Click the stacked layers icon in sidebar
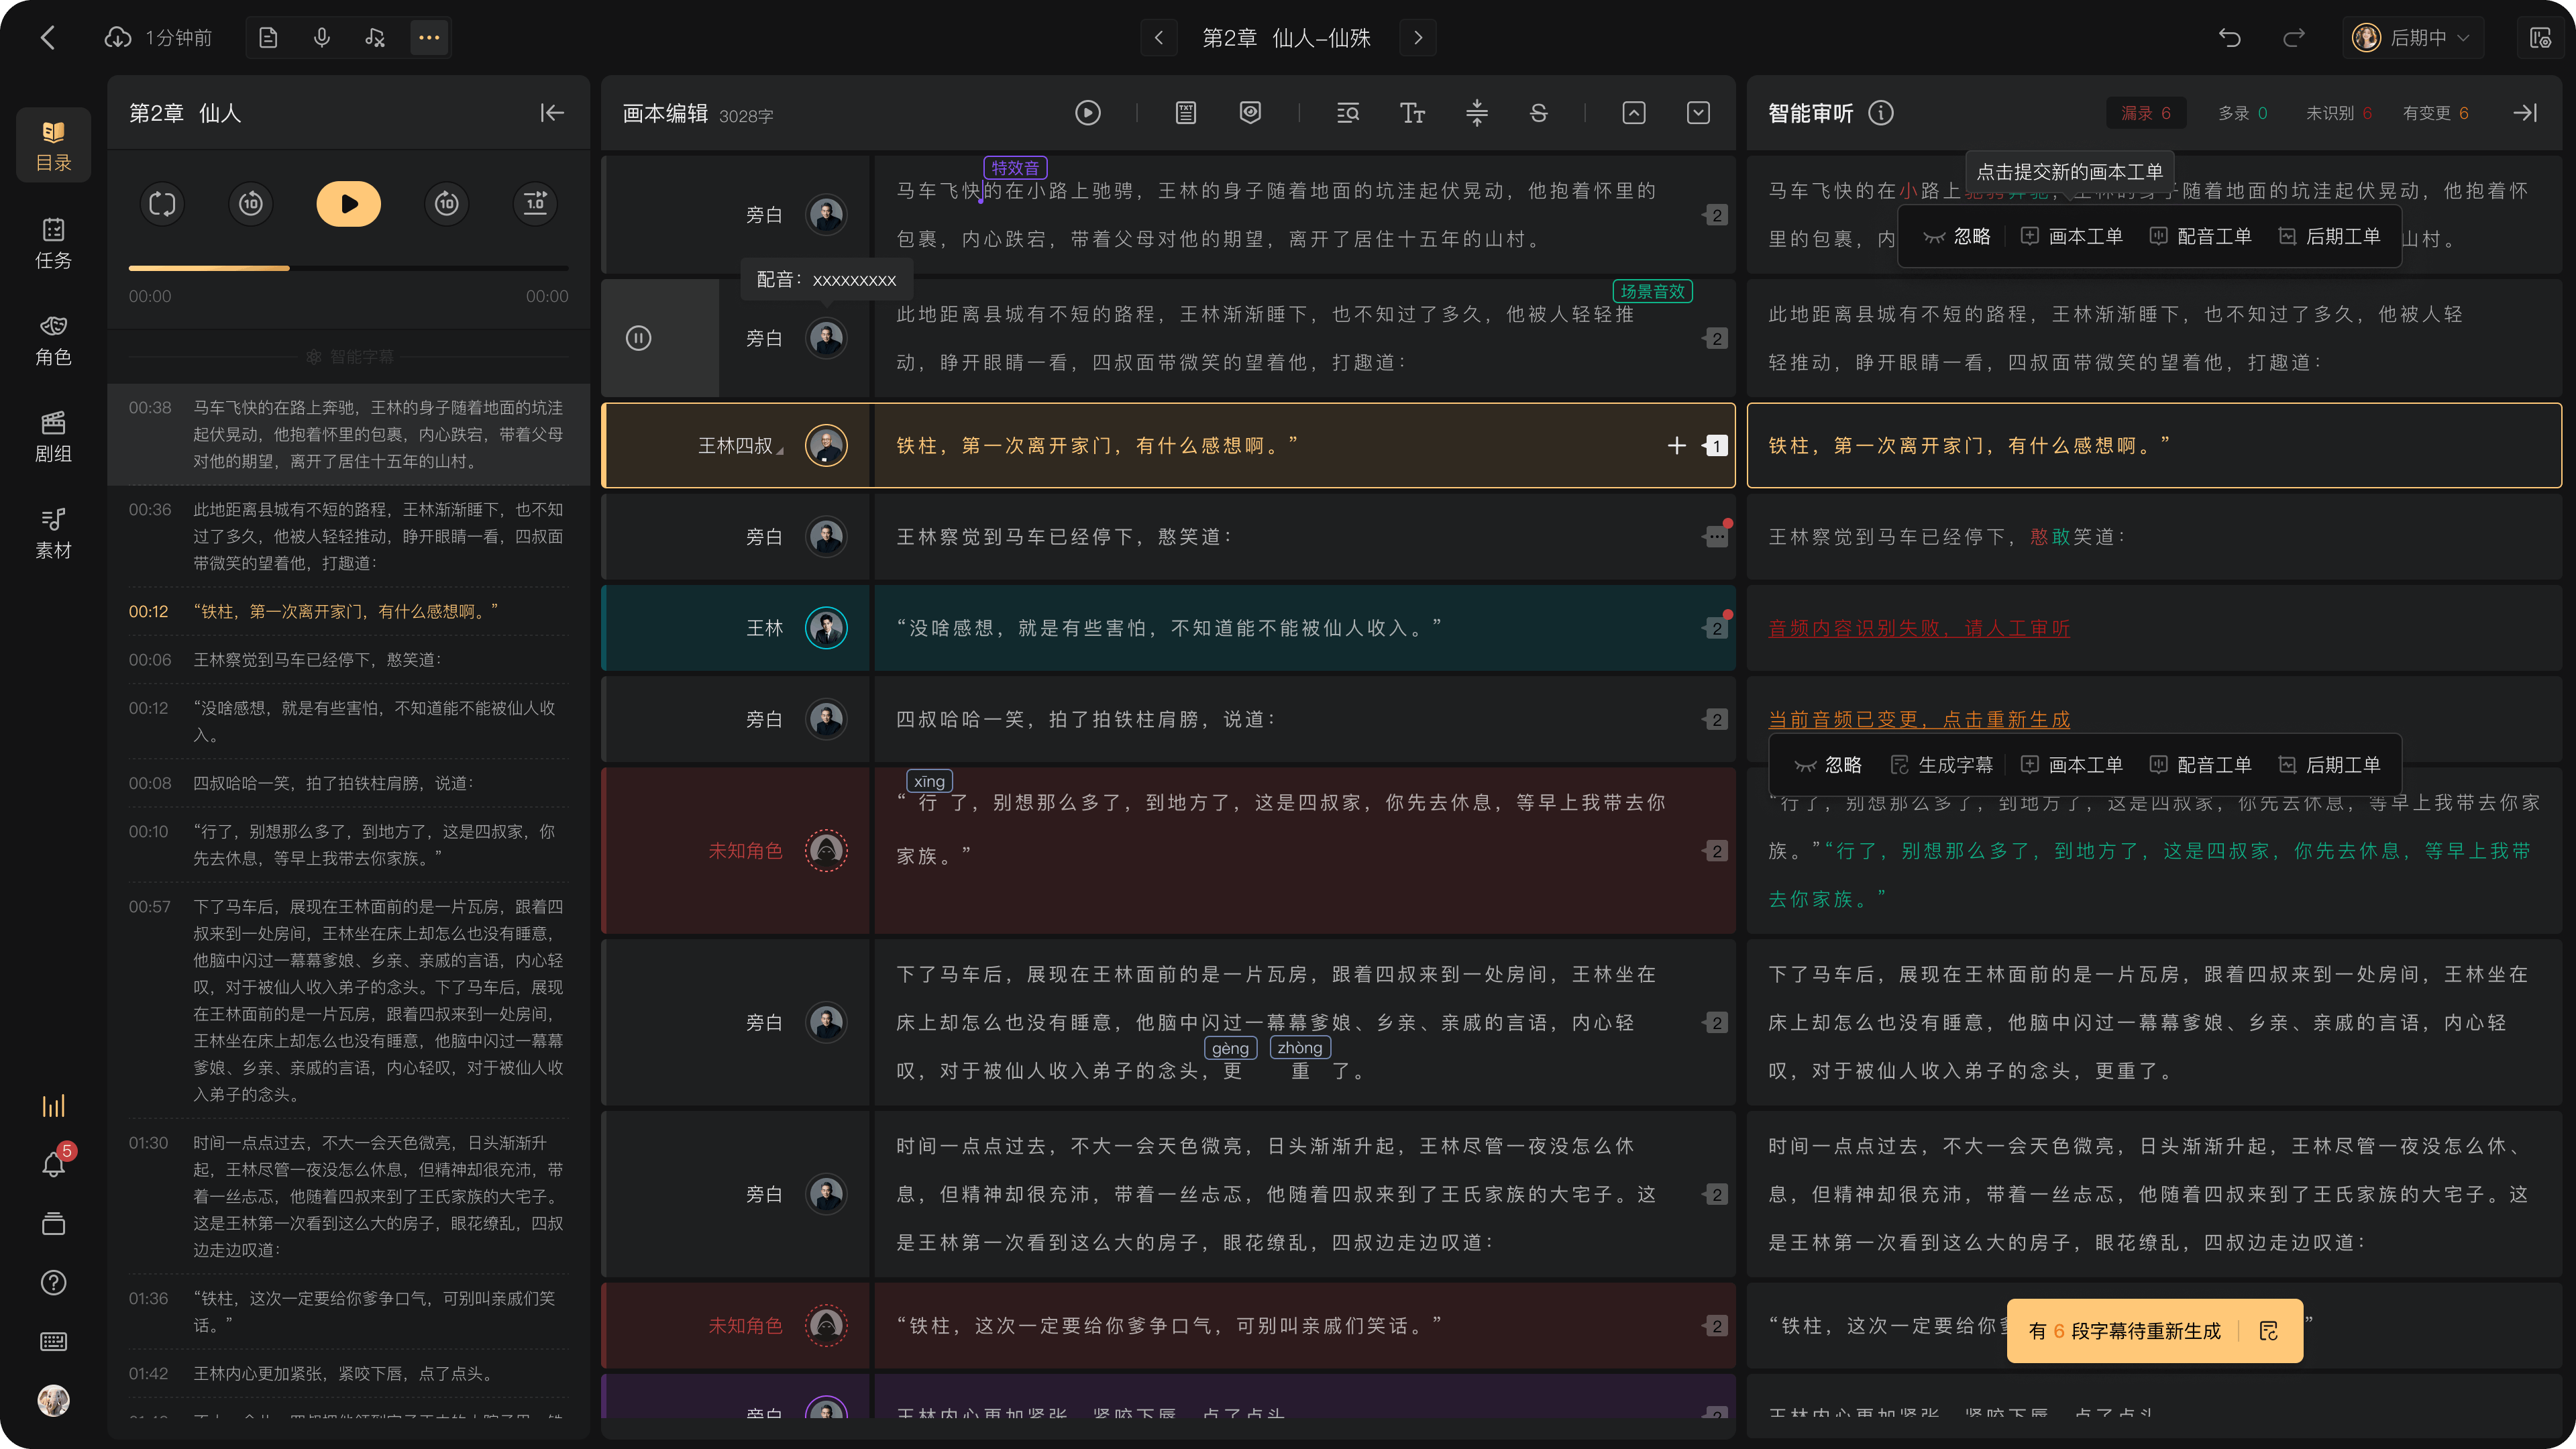Screen dimensions: 2576x1449 click(x=53, y=1224)
